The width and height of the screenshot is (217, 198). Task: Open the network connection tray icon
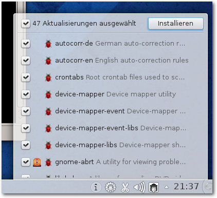pos(154,187)
